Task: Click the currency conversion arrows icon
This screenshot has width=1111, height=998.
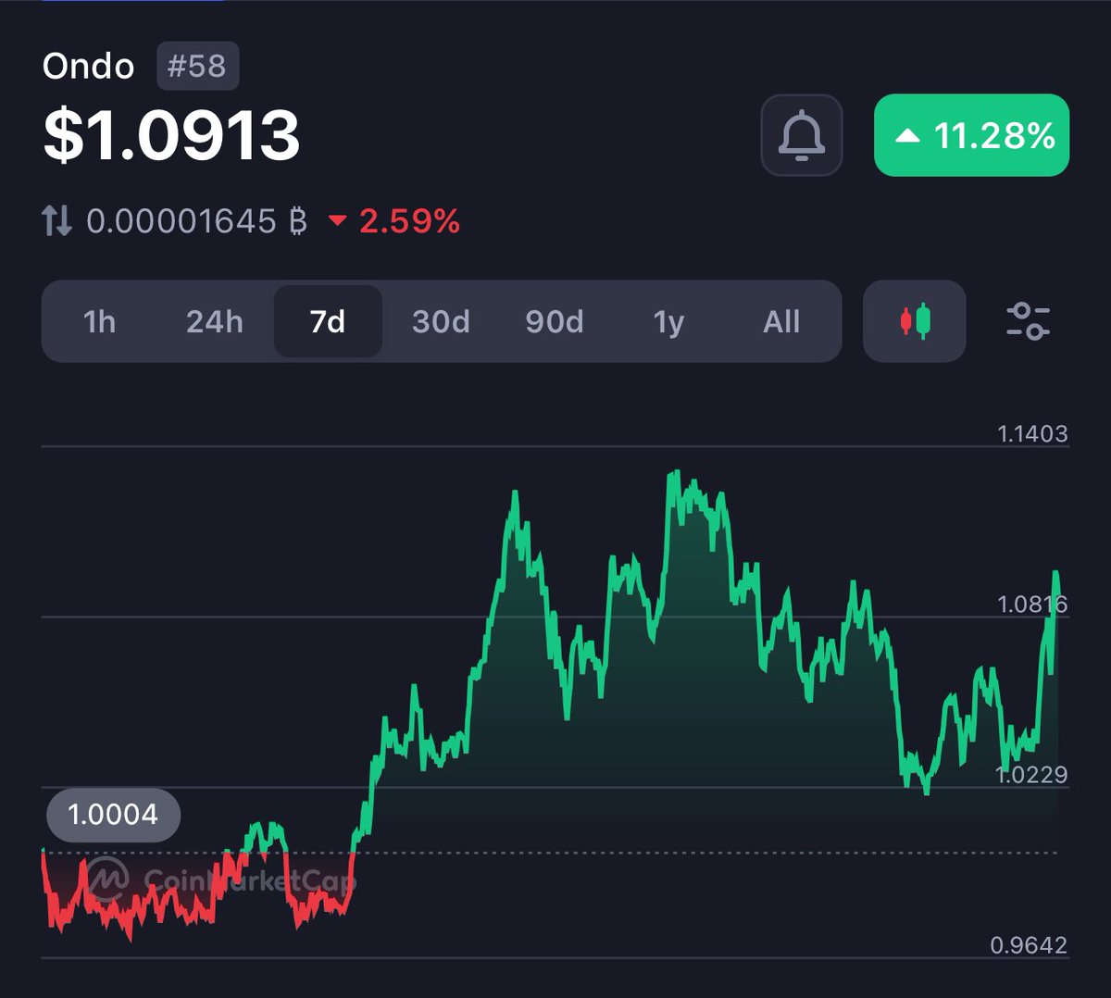Action: point(57,220)
